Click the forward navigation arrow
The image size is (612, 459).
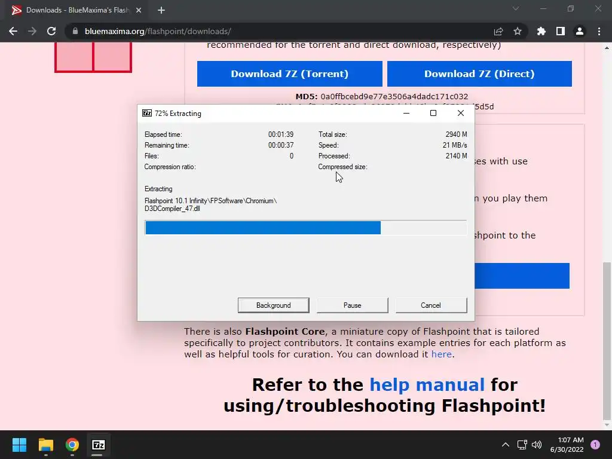pyautogui.click(x=32, y=31)
